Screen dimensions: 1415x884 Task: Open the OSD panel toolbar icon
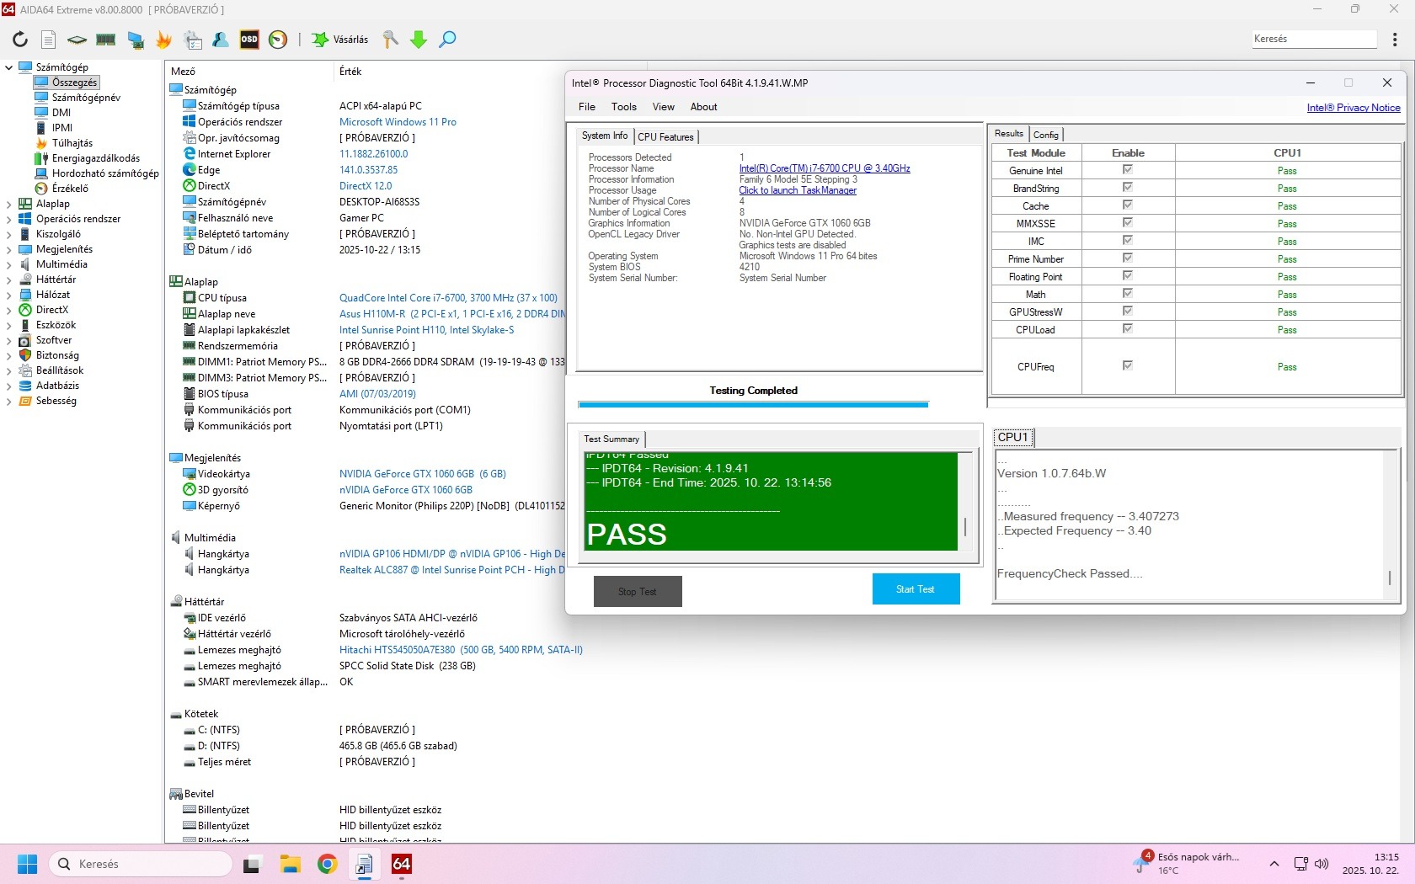point(249,40)
